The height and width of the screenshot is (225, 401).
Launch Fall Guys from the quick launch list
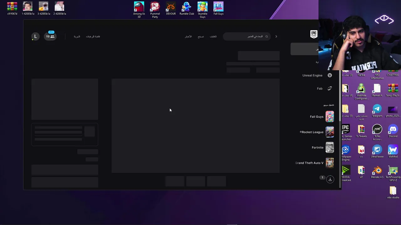[x=321, y=117]
